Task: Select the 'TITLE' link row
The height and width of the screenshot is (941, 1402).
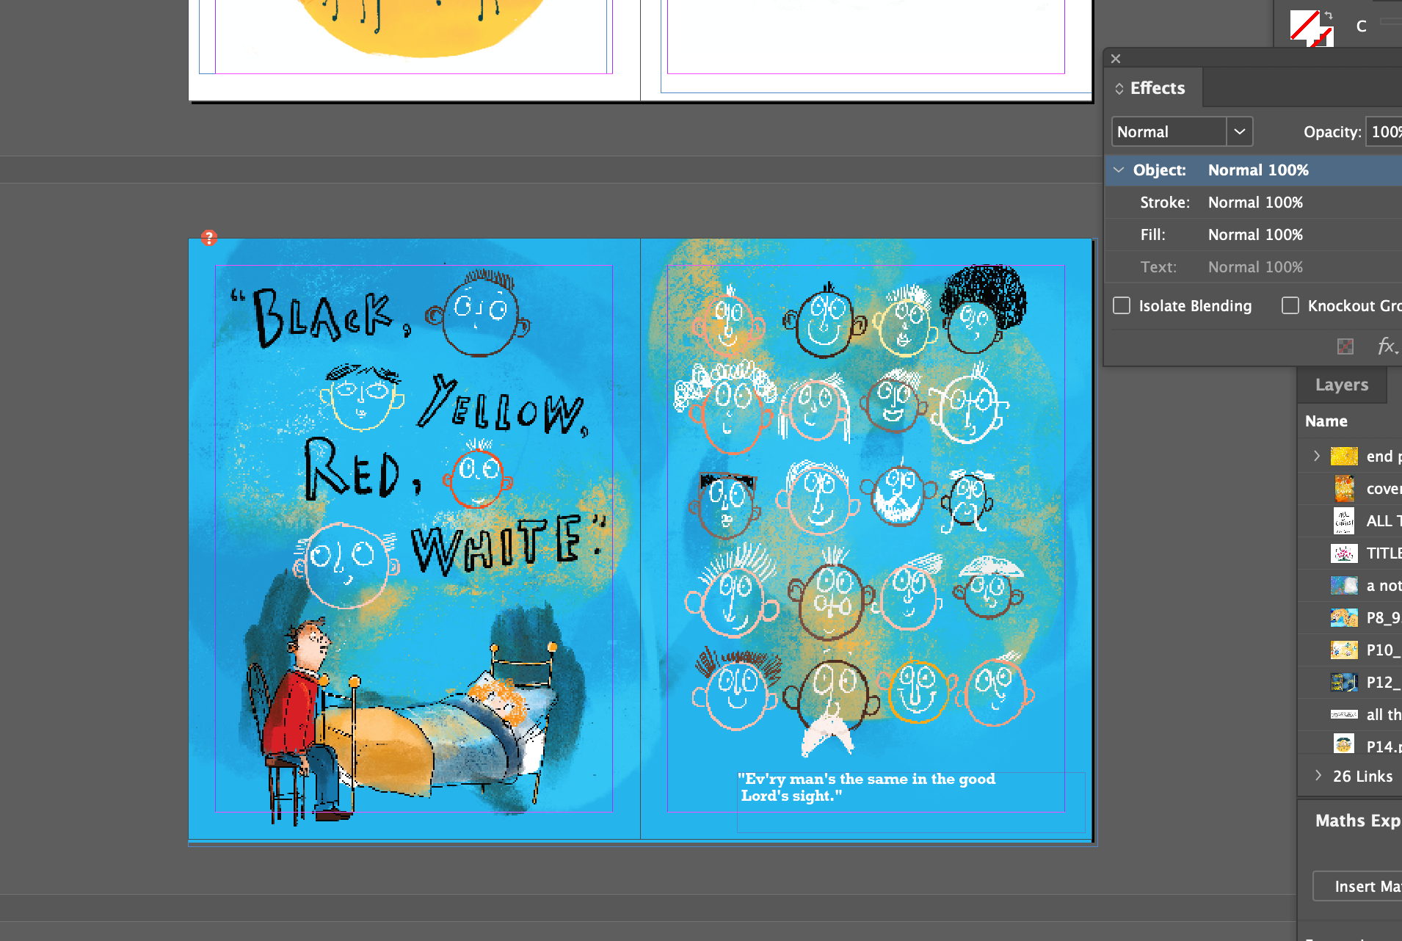Action: (1351, 553)
